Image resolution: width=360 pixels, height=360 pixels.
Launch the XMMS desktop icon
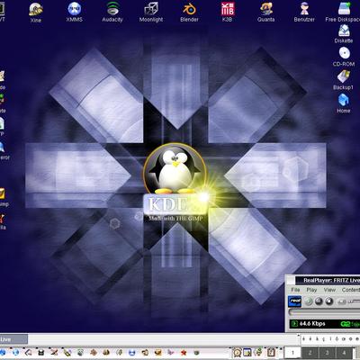[x=74, y=13]
